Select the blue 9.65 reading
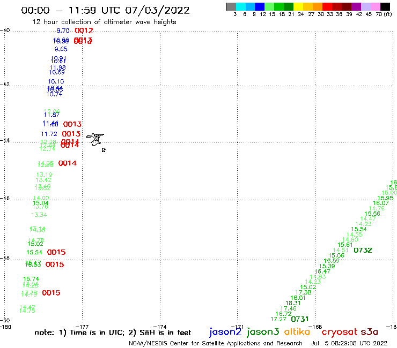 click(61, 49)
